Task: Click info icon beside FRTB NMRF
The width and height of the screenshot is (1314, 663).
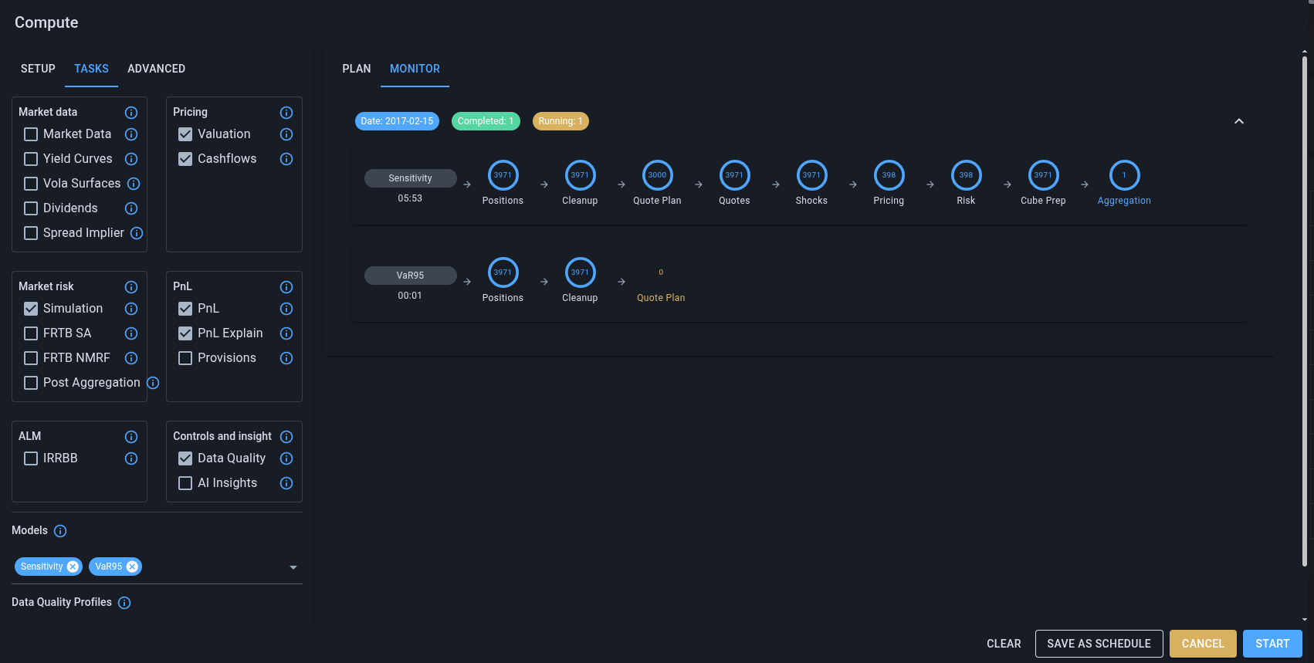Action: coord(131,358)
